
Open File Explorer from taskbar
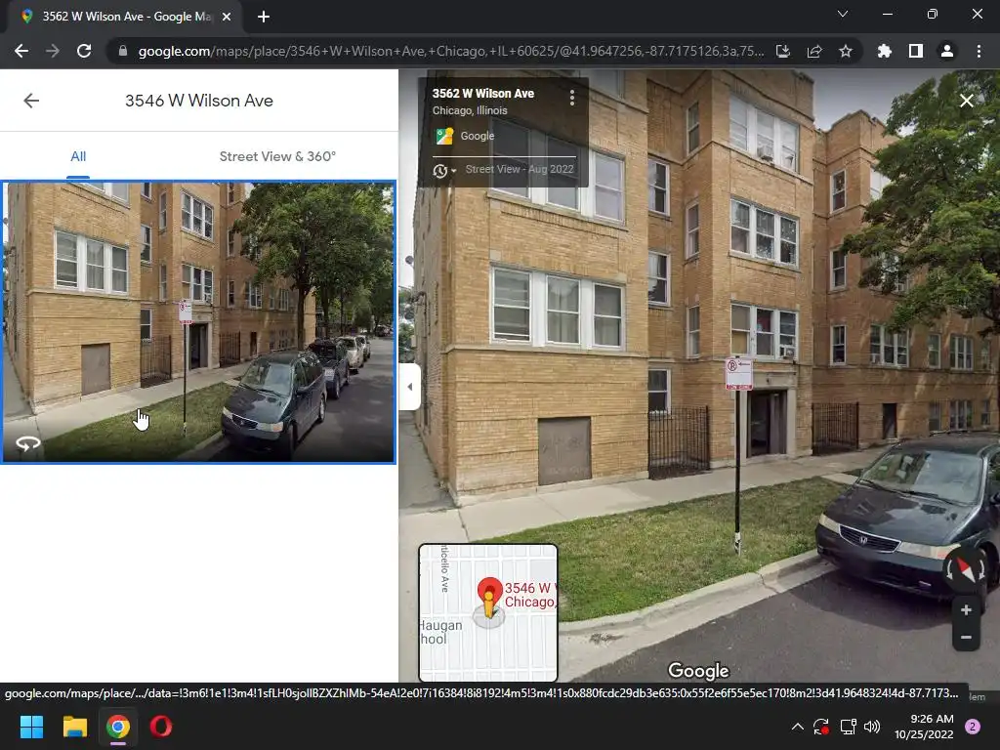pos(74,727)
